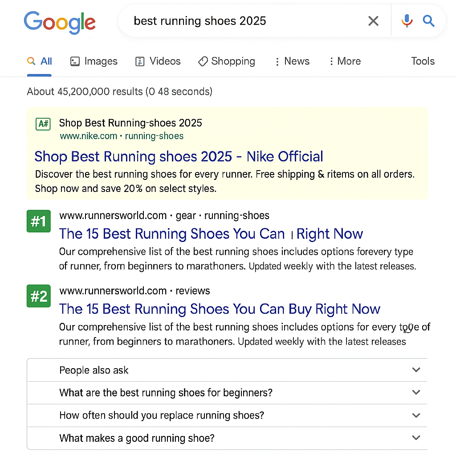Click 'Shop Best Running-shoes 2025' advertiser name

[x=130, y=123]
